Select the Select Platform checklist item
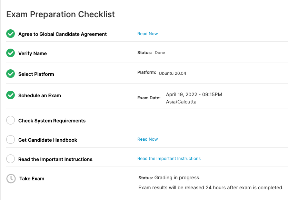288x200 pixels. pyautogui.click(x=36, y=74)
